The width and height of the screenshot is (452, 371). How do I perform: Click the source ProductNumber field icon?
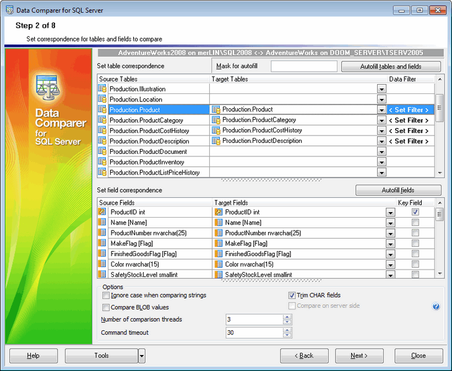click(x=102, y=232)
